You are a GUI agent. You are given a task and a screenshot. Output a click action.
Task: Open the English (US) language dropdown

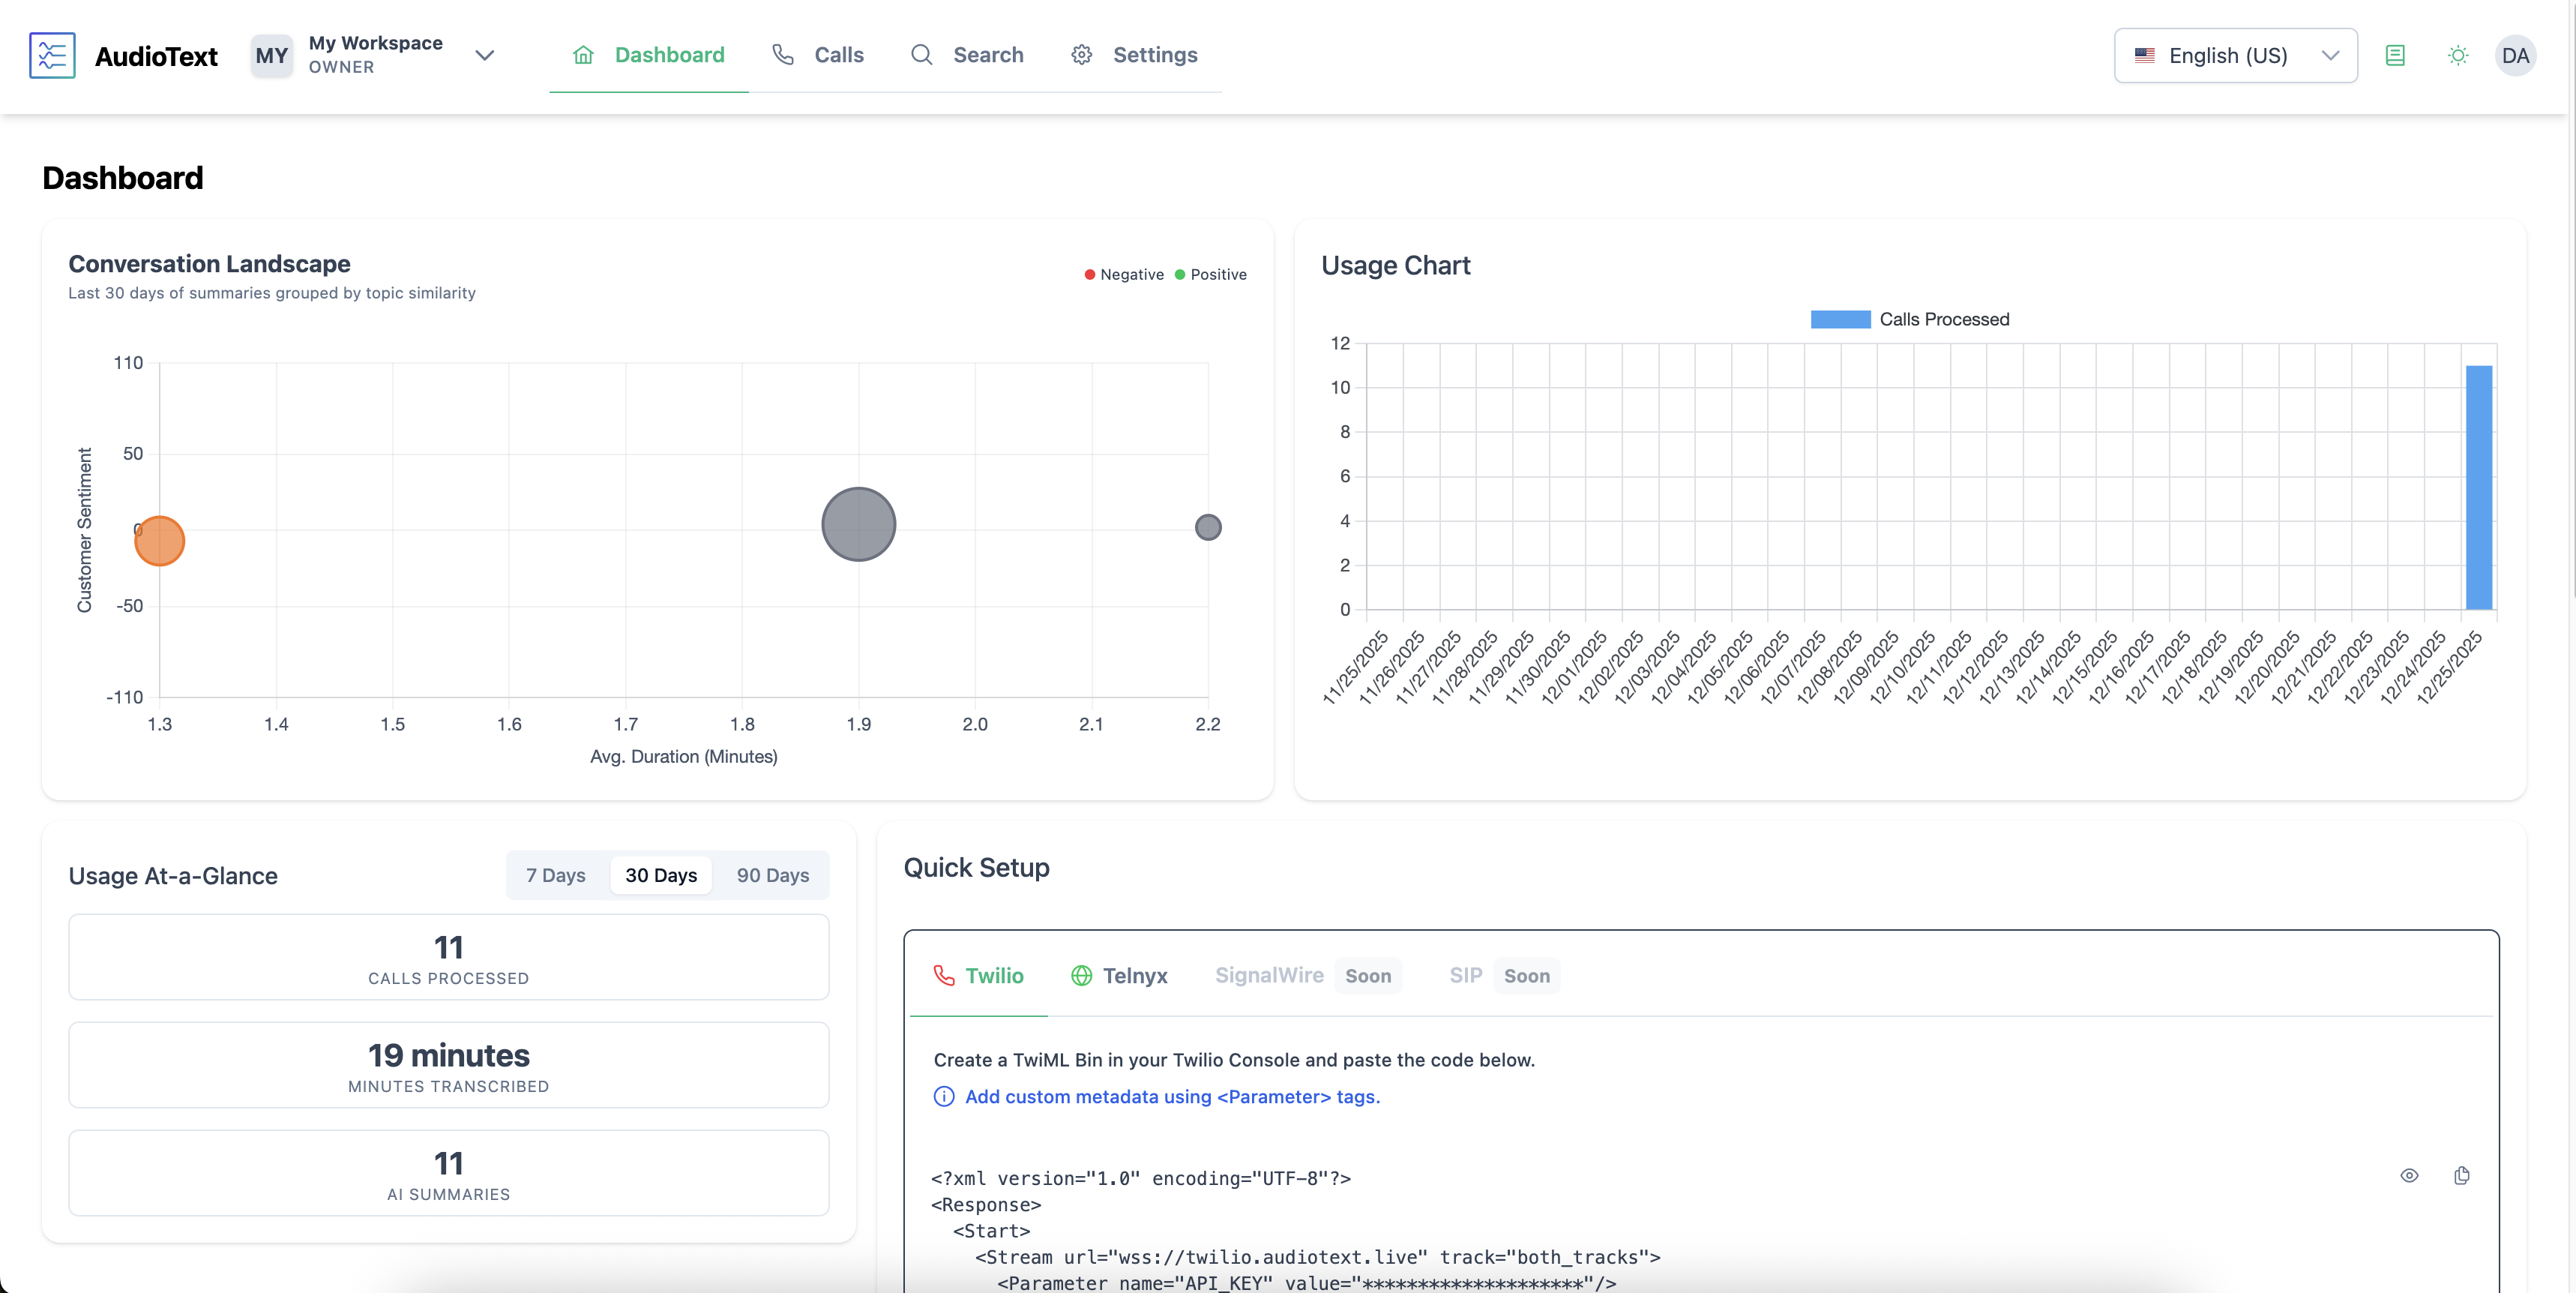pos(2234,56)
